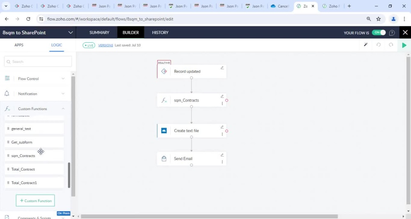Close the active Zoho Flow browser tab
The height and width of the screenshot is (219, 411).
[313, 6]
